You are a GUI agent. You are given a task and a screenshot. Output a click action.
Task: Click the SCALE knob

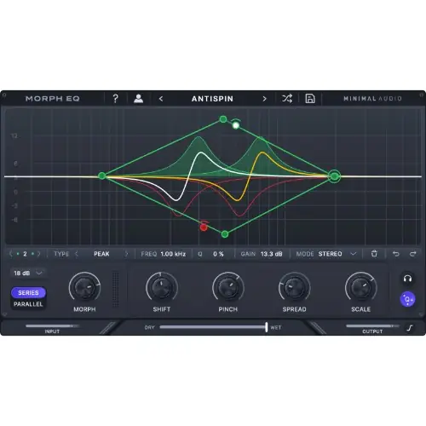tap(360, 287)
